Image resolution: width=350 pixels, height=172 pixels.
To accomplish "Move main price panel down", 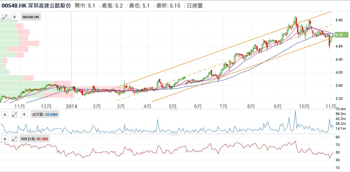I will click(x=14, y=17).
